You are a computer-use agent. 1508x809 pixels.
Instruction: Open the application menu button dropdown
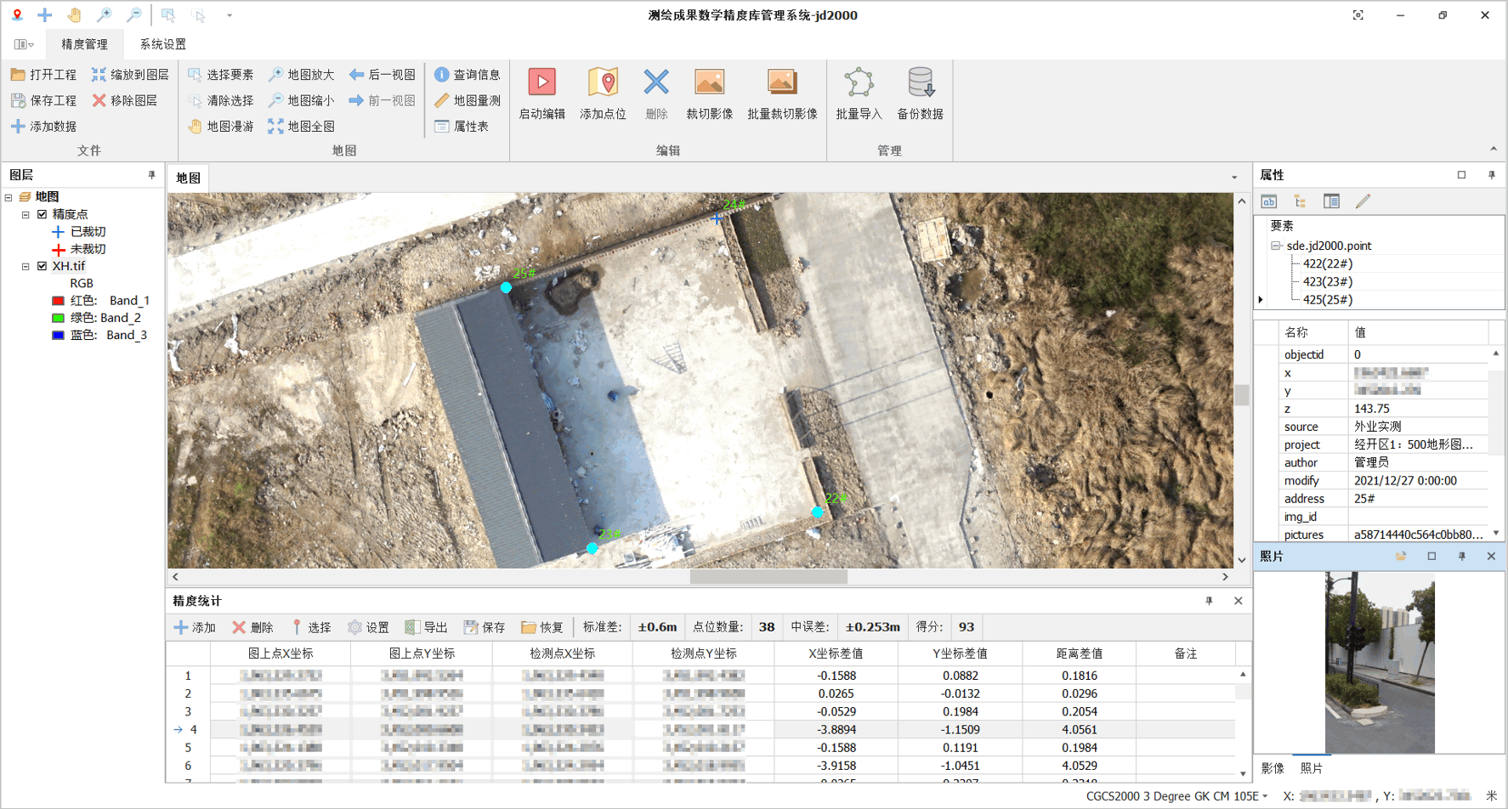tap(24, 44)
